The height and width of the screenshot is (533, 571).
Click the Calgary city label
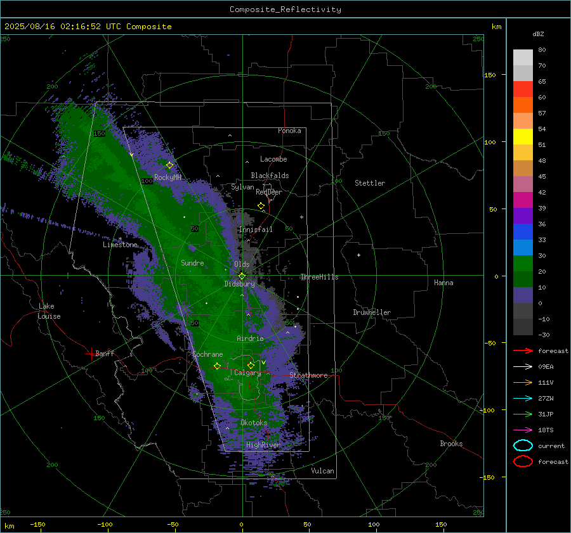247,373
